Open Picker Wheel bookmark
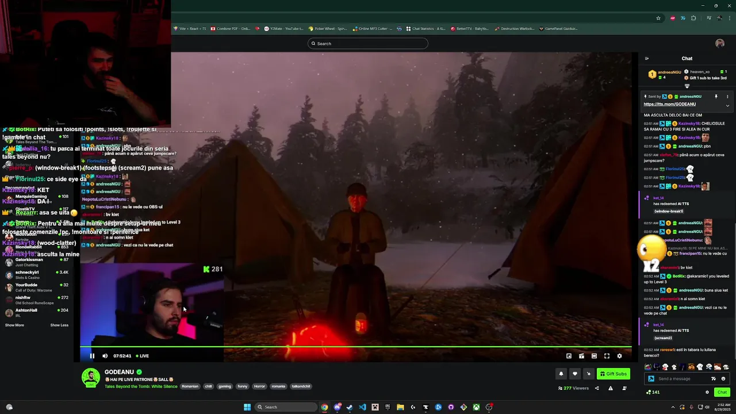 tap(328, 29)
